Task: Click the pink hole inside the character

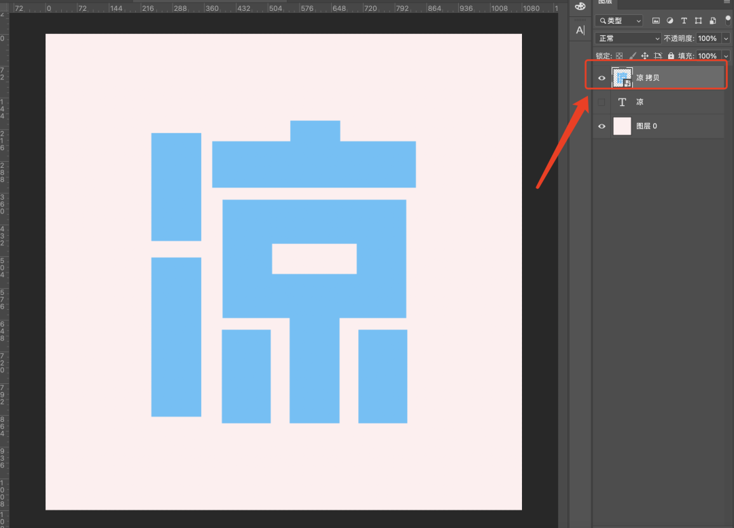Action: (x=314, y=259)
